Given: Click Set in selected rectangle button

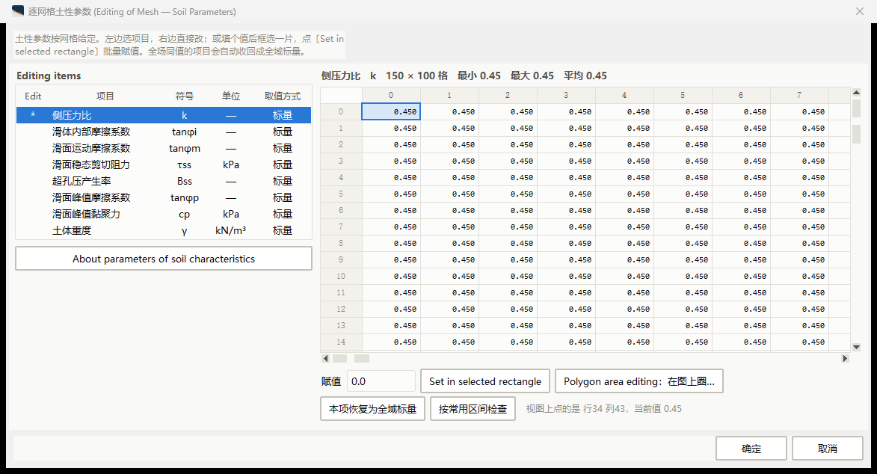Looking at the screenshot, I should [x=485, y=381].
